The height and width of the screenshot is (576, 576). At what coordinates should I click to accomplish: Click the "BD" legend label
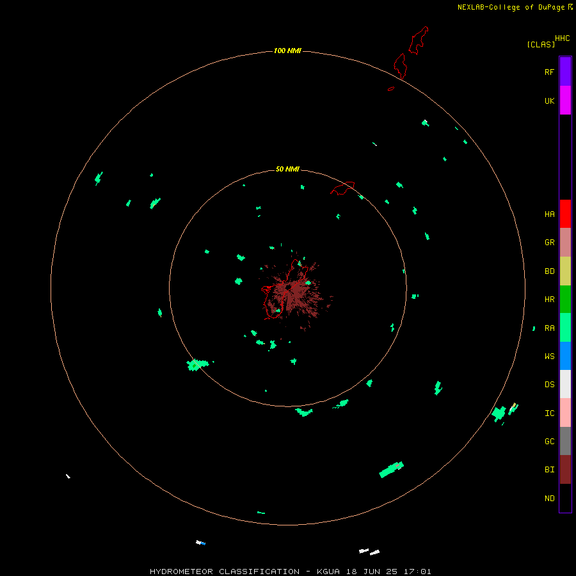[550, 271]
